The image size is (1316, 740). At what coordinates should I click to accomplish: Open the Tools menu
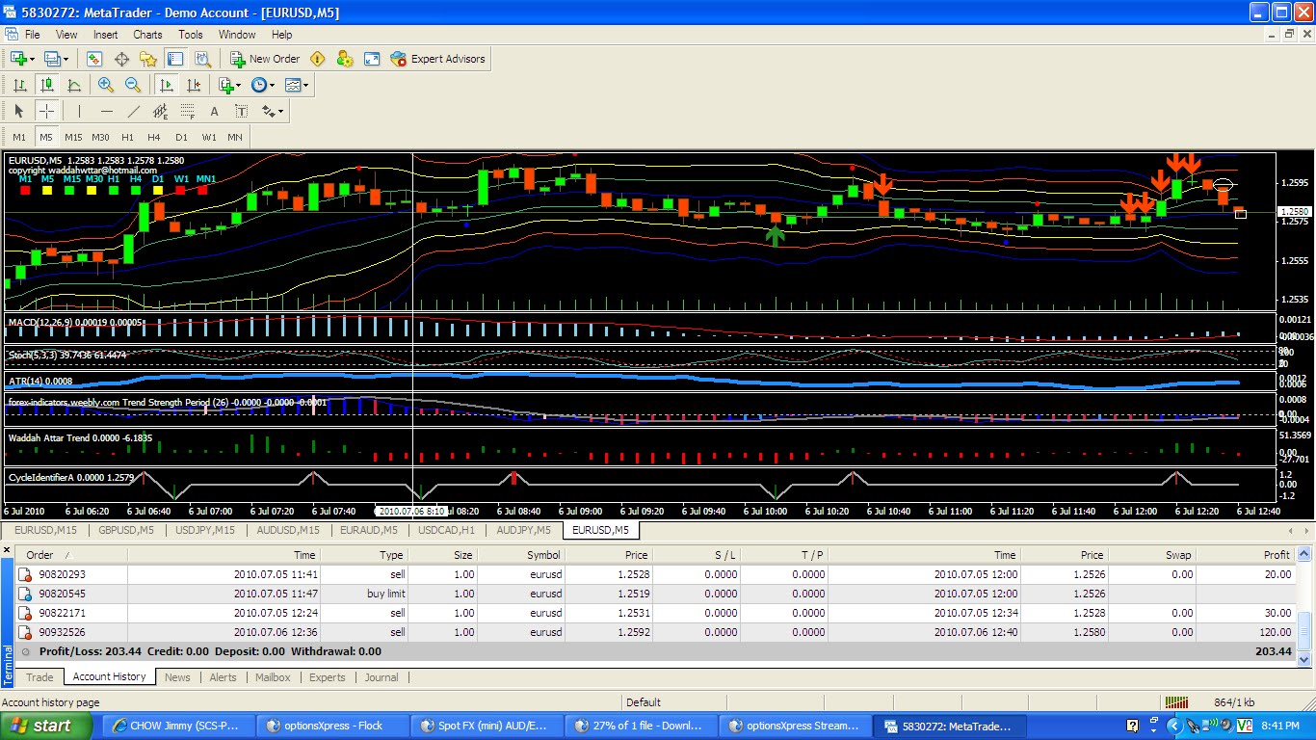pos(191,35)
